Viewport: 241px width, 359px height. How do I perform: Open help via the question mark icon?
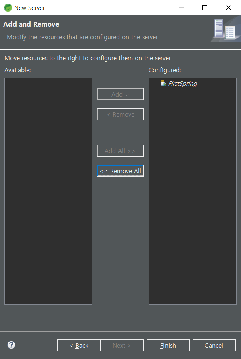(11, 345)
